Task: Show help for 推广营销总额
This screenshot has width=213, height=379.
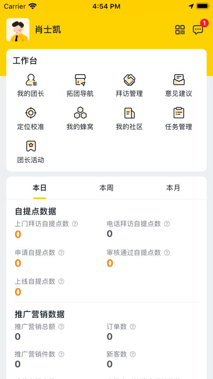Action: point(62,327)
